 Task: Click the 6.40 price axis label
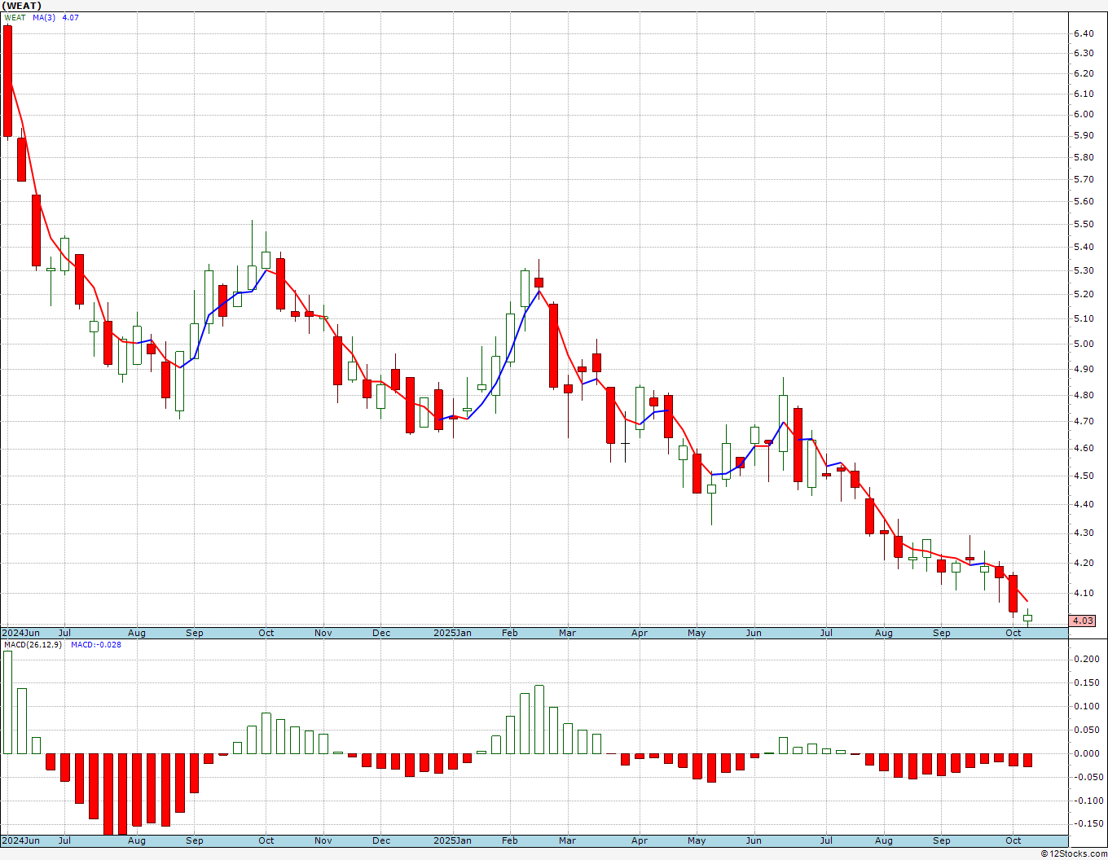pyautogui.click(x=1084, y=33)
